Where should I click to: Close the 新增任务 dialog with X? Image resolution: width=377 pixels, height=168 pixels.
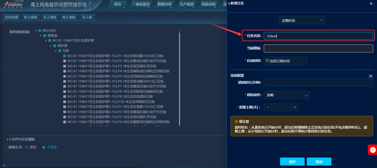point(371,4)
